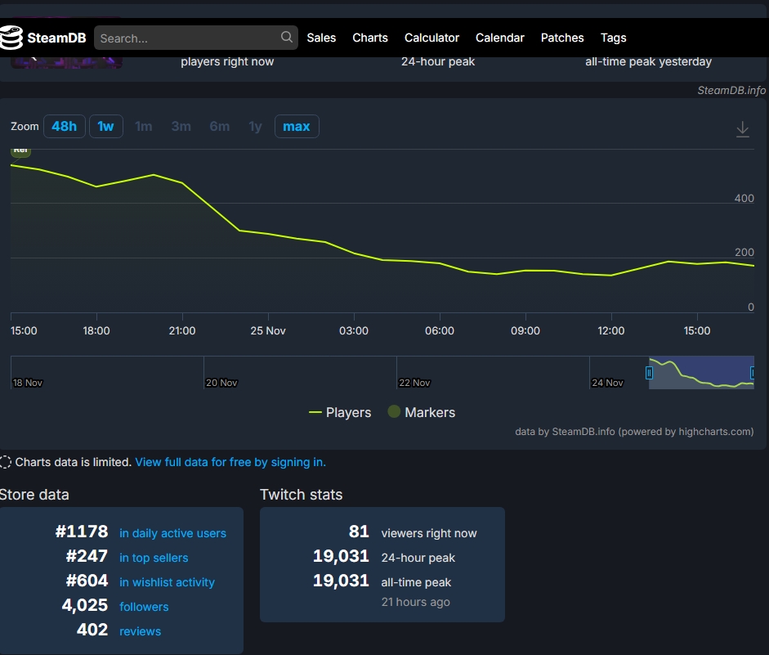Click the 81 viewers right now value

pyautogui.click(x=359, y=532)
